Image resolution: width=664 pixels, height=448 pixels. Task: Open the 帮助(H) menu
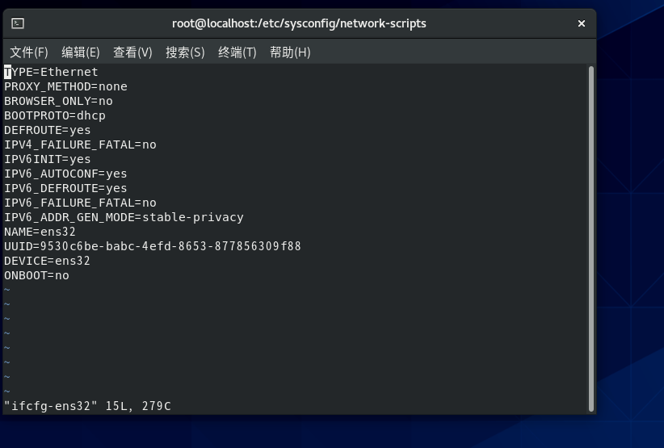pyautogui.click(x=290, y=52)
